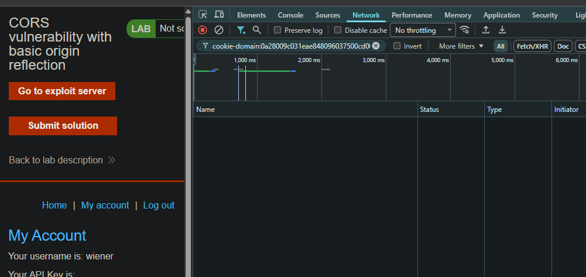Image resolution: width=586 pixels, height=277 pixels.
Task: Import HAR file with upload icon
Action: [x=486, y=30]
